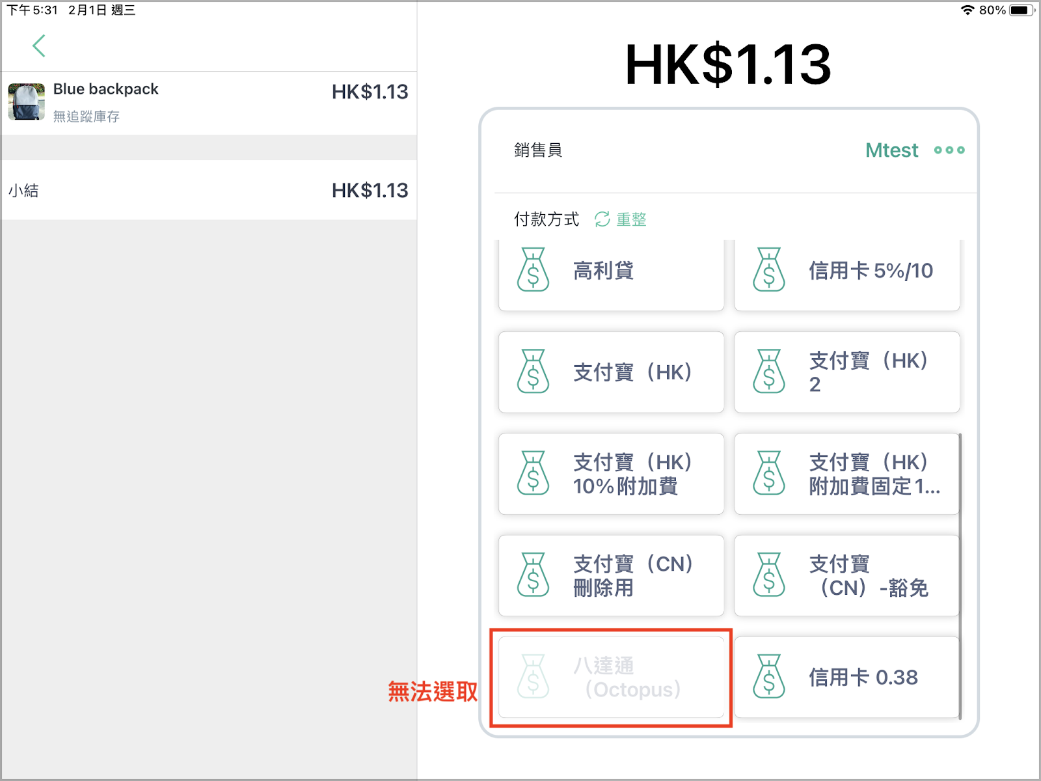Image resolution: width=1041 pixels, height=781 pixels.
Task: Tap the back arrow icon
Action: pos(39,46)
